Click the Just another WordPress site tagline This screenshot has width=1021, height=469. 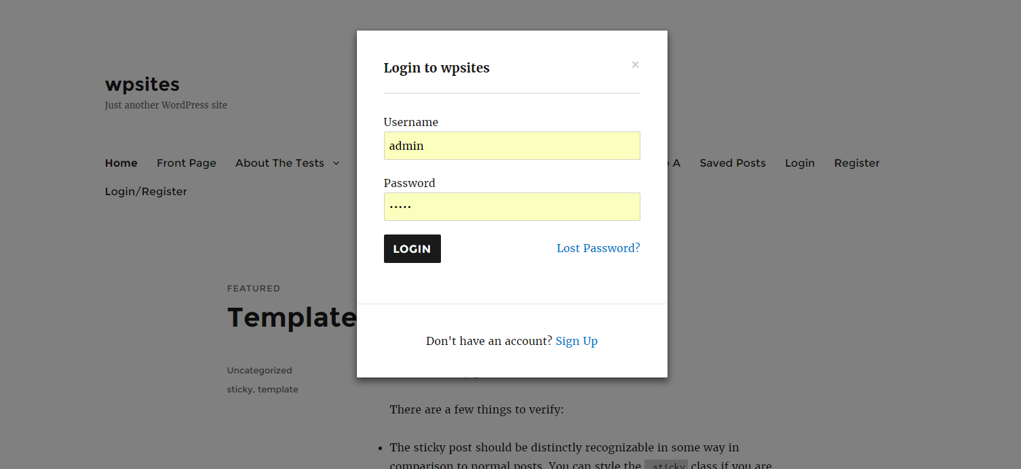(166, 106)
